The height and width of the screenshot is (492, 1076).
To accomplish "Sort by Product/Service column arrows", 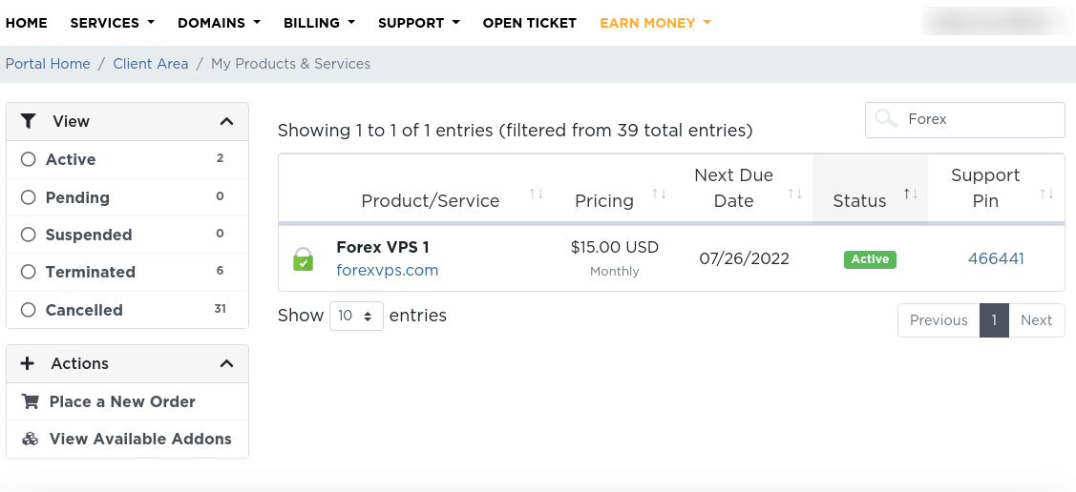I will 537,195.
